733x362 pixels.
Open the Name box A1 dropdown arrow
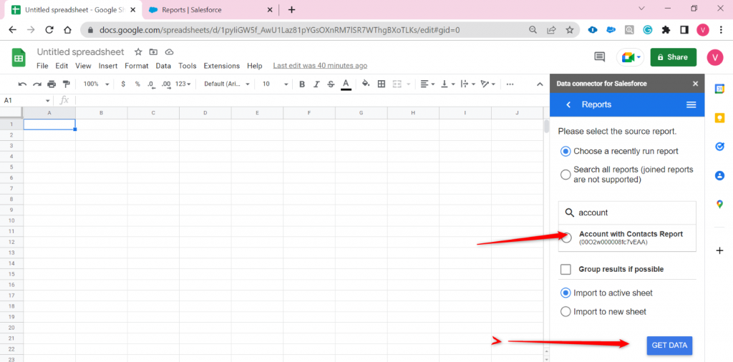pos(48,101)
